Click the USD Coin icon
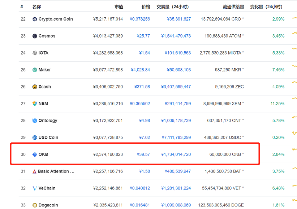Screen dimensions: 297x209 35,138
